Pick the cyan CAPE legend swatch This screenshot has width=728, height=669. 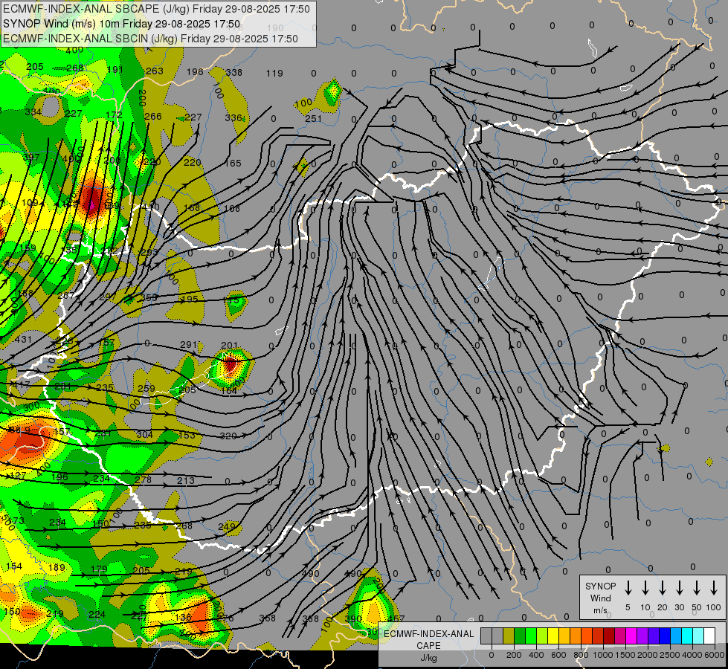click(x=687, y=636)
